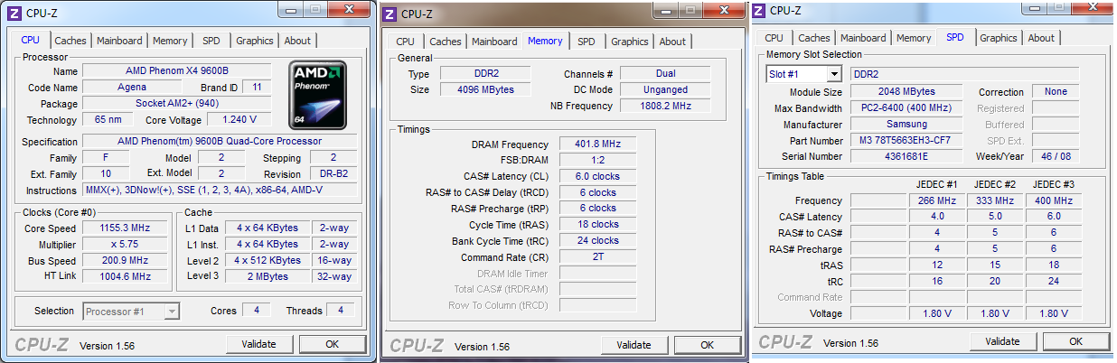1117x363 pixels.
Task: Open the Processor #1 selection dropdown
Action: click(172, 312)
